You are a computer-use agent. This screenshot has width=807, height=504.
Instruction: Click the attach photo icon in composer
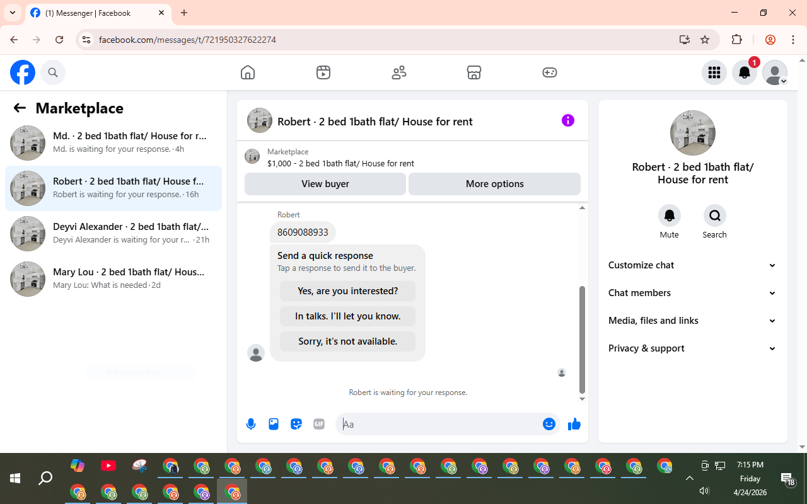pos(274,424)
